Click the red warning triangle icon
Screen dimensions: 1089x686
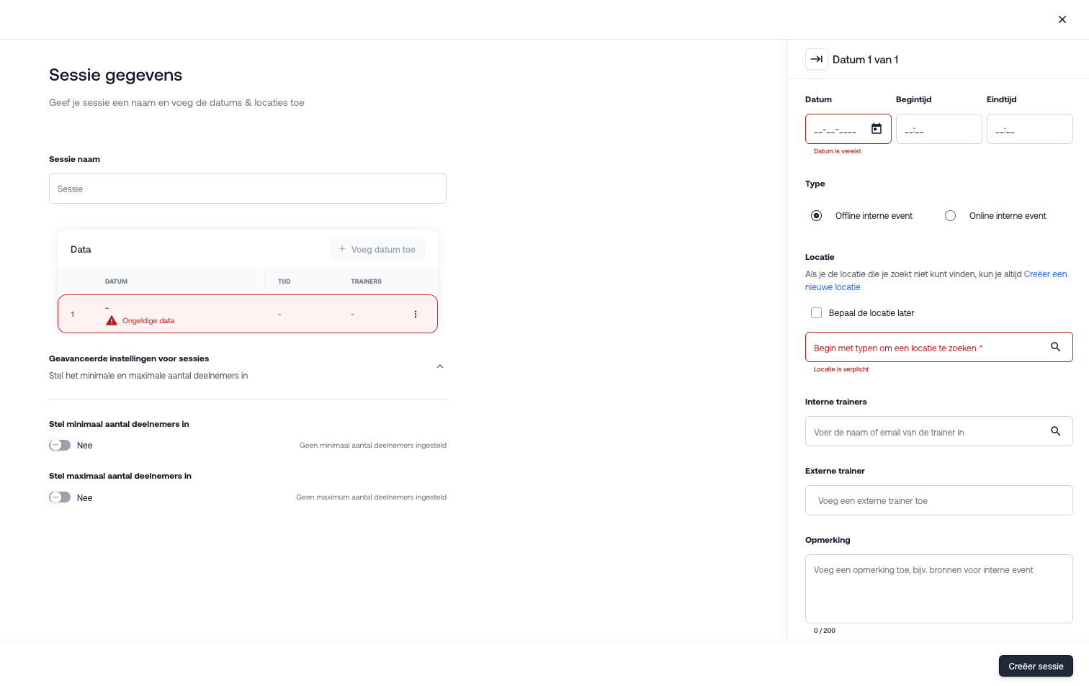coord(112,320)
